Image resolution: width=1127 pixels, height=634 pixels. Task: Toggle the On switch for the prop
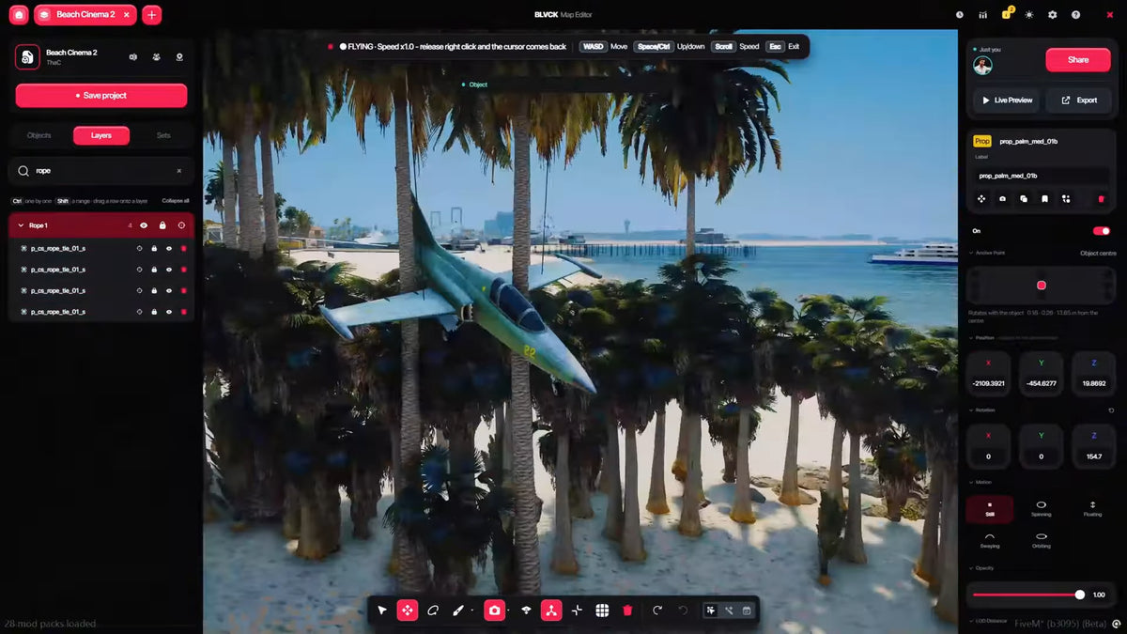coord(1101,230)
